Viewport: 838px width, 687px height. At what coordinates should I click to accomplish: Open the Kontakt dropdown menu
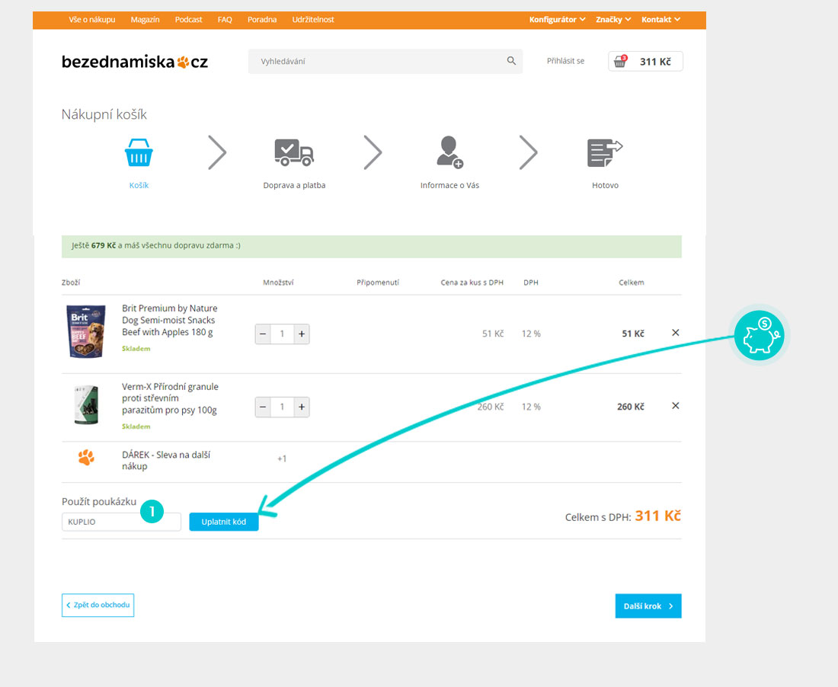[x=660, y=20]
